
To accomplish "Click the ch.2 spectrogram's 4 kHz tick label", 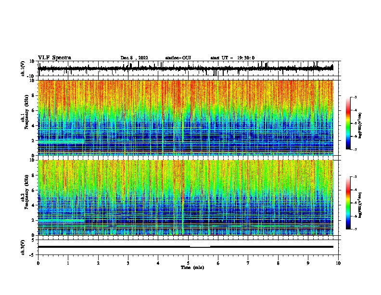I will [33, 205].
